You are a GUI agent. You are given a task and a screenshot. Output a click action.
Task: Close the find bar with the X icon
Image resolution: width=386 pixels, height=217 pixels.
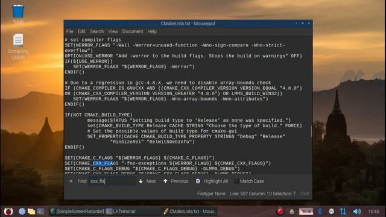71,181
